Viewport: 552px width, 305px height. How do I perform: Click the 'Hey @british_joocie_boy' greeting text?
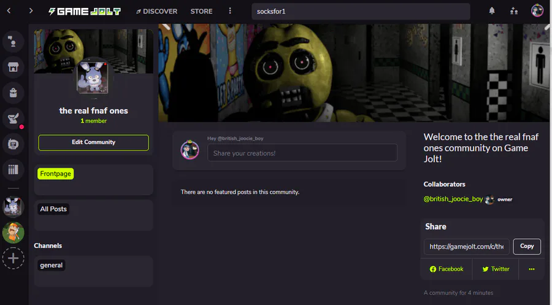click(235, 139)
